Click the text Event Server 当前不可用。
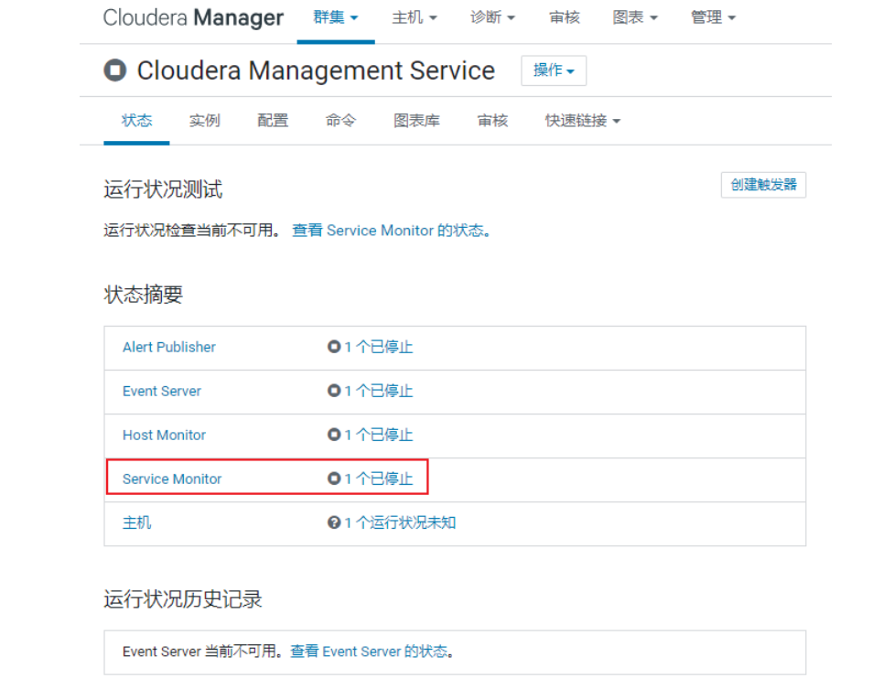The height and width of the screenshot is (689, 894). click(x=203, y=651)
